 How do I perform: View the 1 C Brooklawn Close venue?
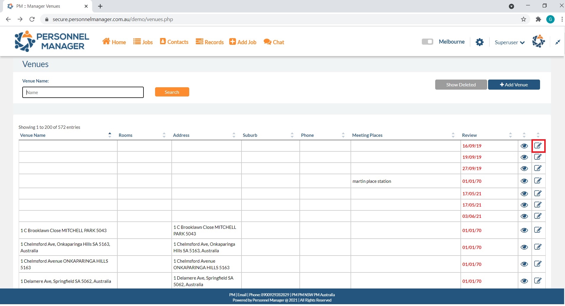(524, 230)
